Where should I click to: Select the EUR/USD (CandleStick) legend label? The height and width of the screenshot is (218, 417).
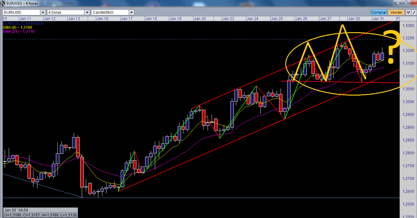24,23
